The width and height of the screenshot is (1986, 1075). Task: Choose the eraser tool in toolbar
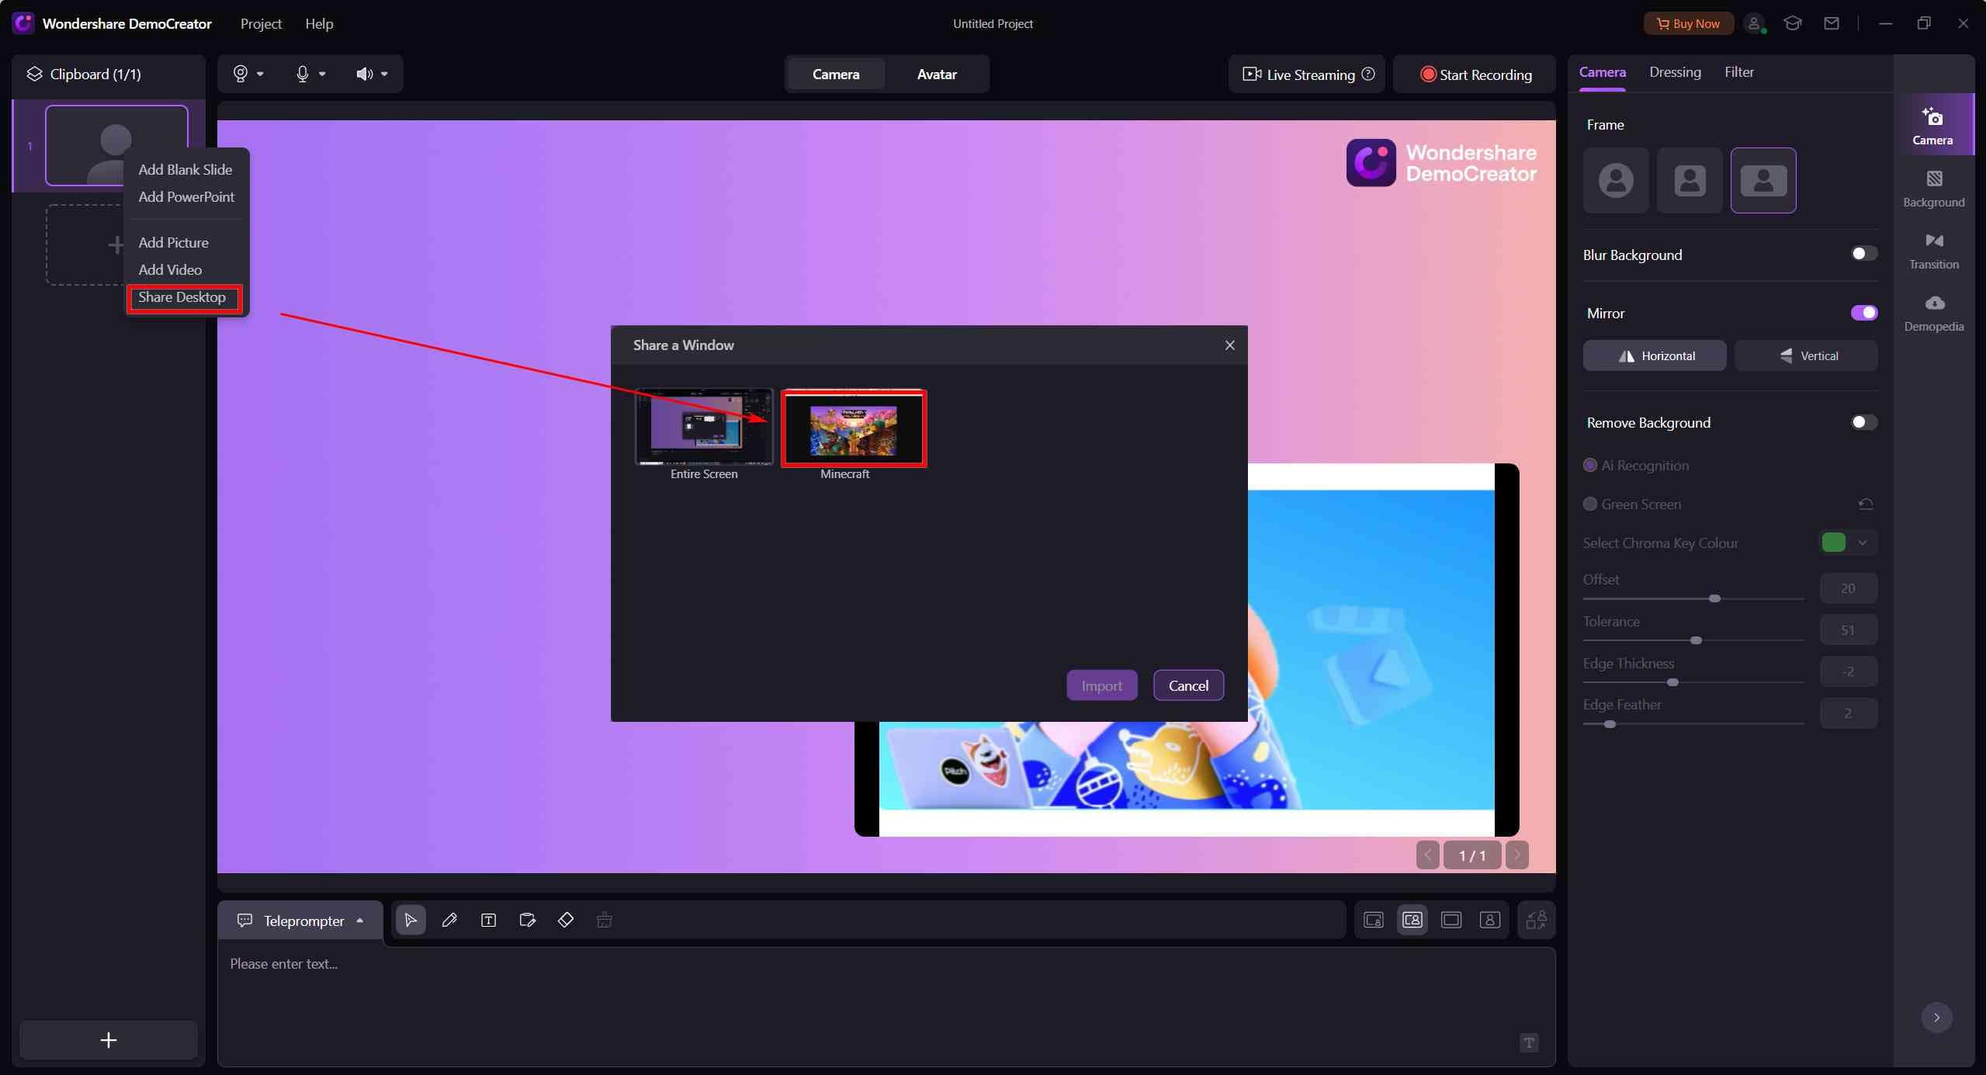pyautogui.click(x=566, y=920)
